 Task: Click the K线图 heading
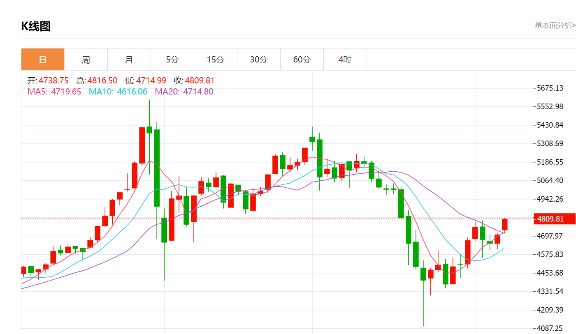click(x=36, y=26)
